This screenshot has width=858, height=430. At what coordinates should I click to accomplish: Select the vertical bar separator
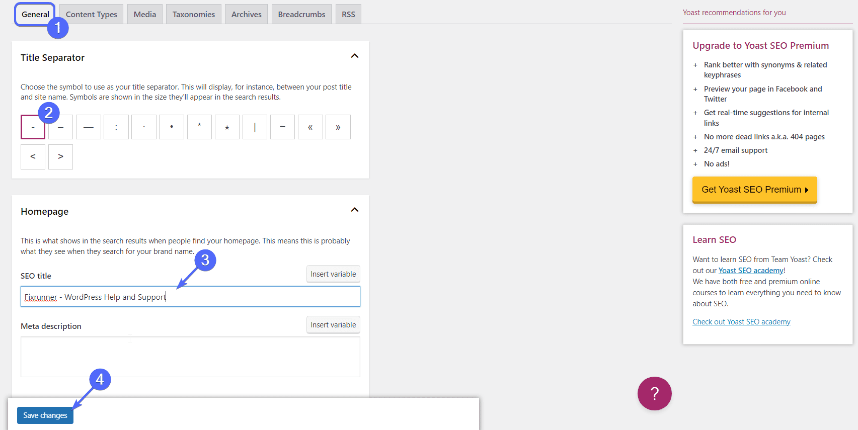coord(255,127)
